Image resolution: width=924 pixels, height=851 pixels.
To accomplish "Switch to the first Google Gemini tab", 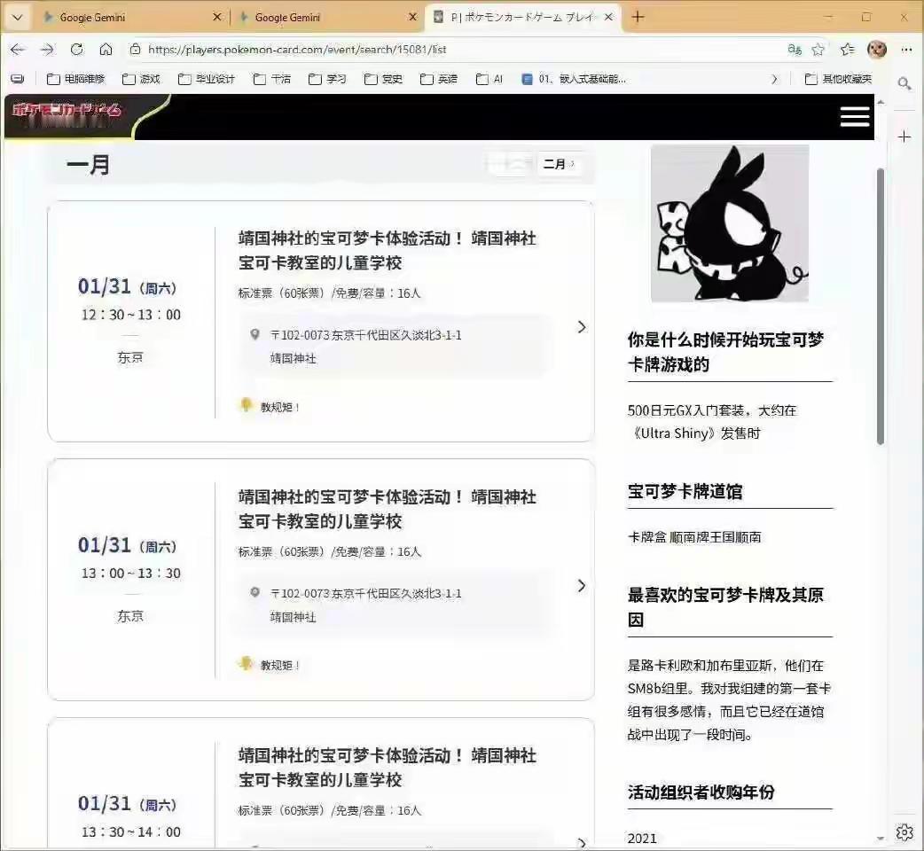I will click(124, 16).
